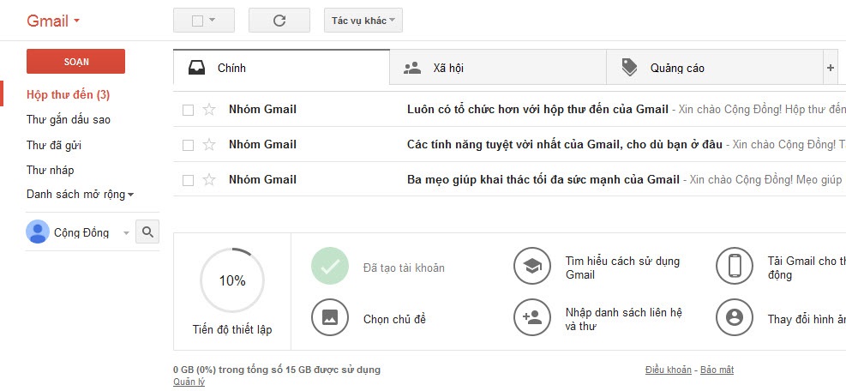Tick the checkbox for 'Luôn có tổ chức hơn' email

click(x=188, y=110)
